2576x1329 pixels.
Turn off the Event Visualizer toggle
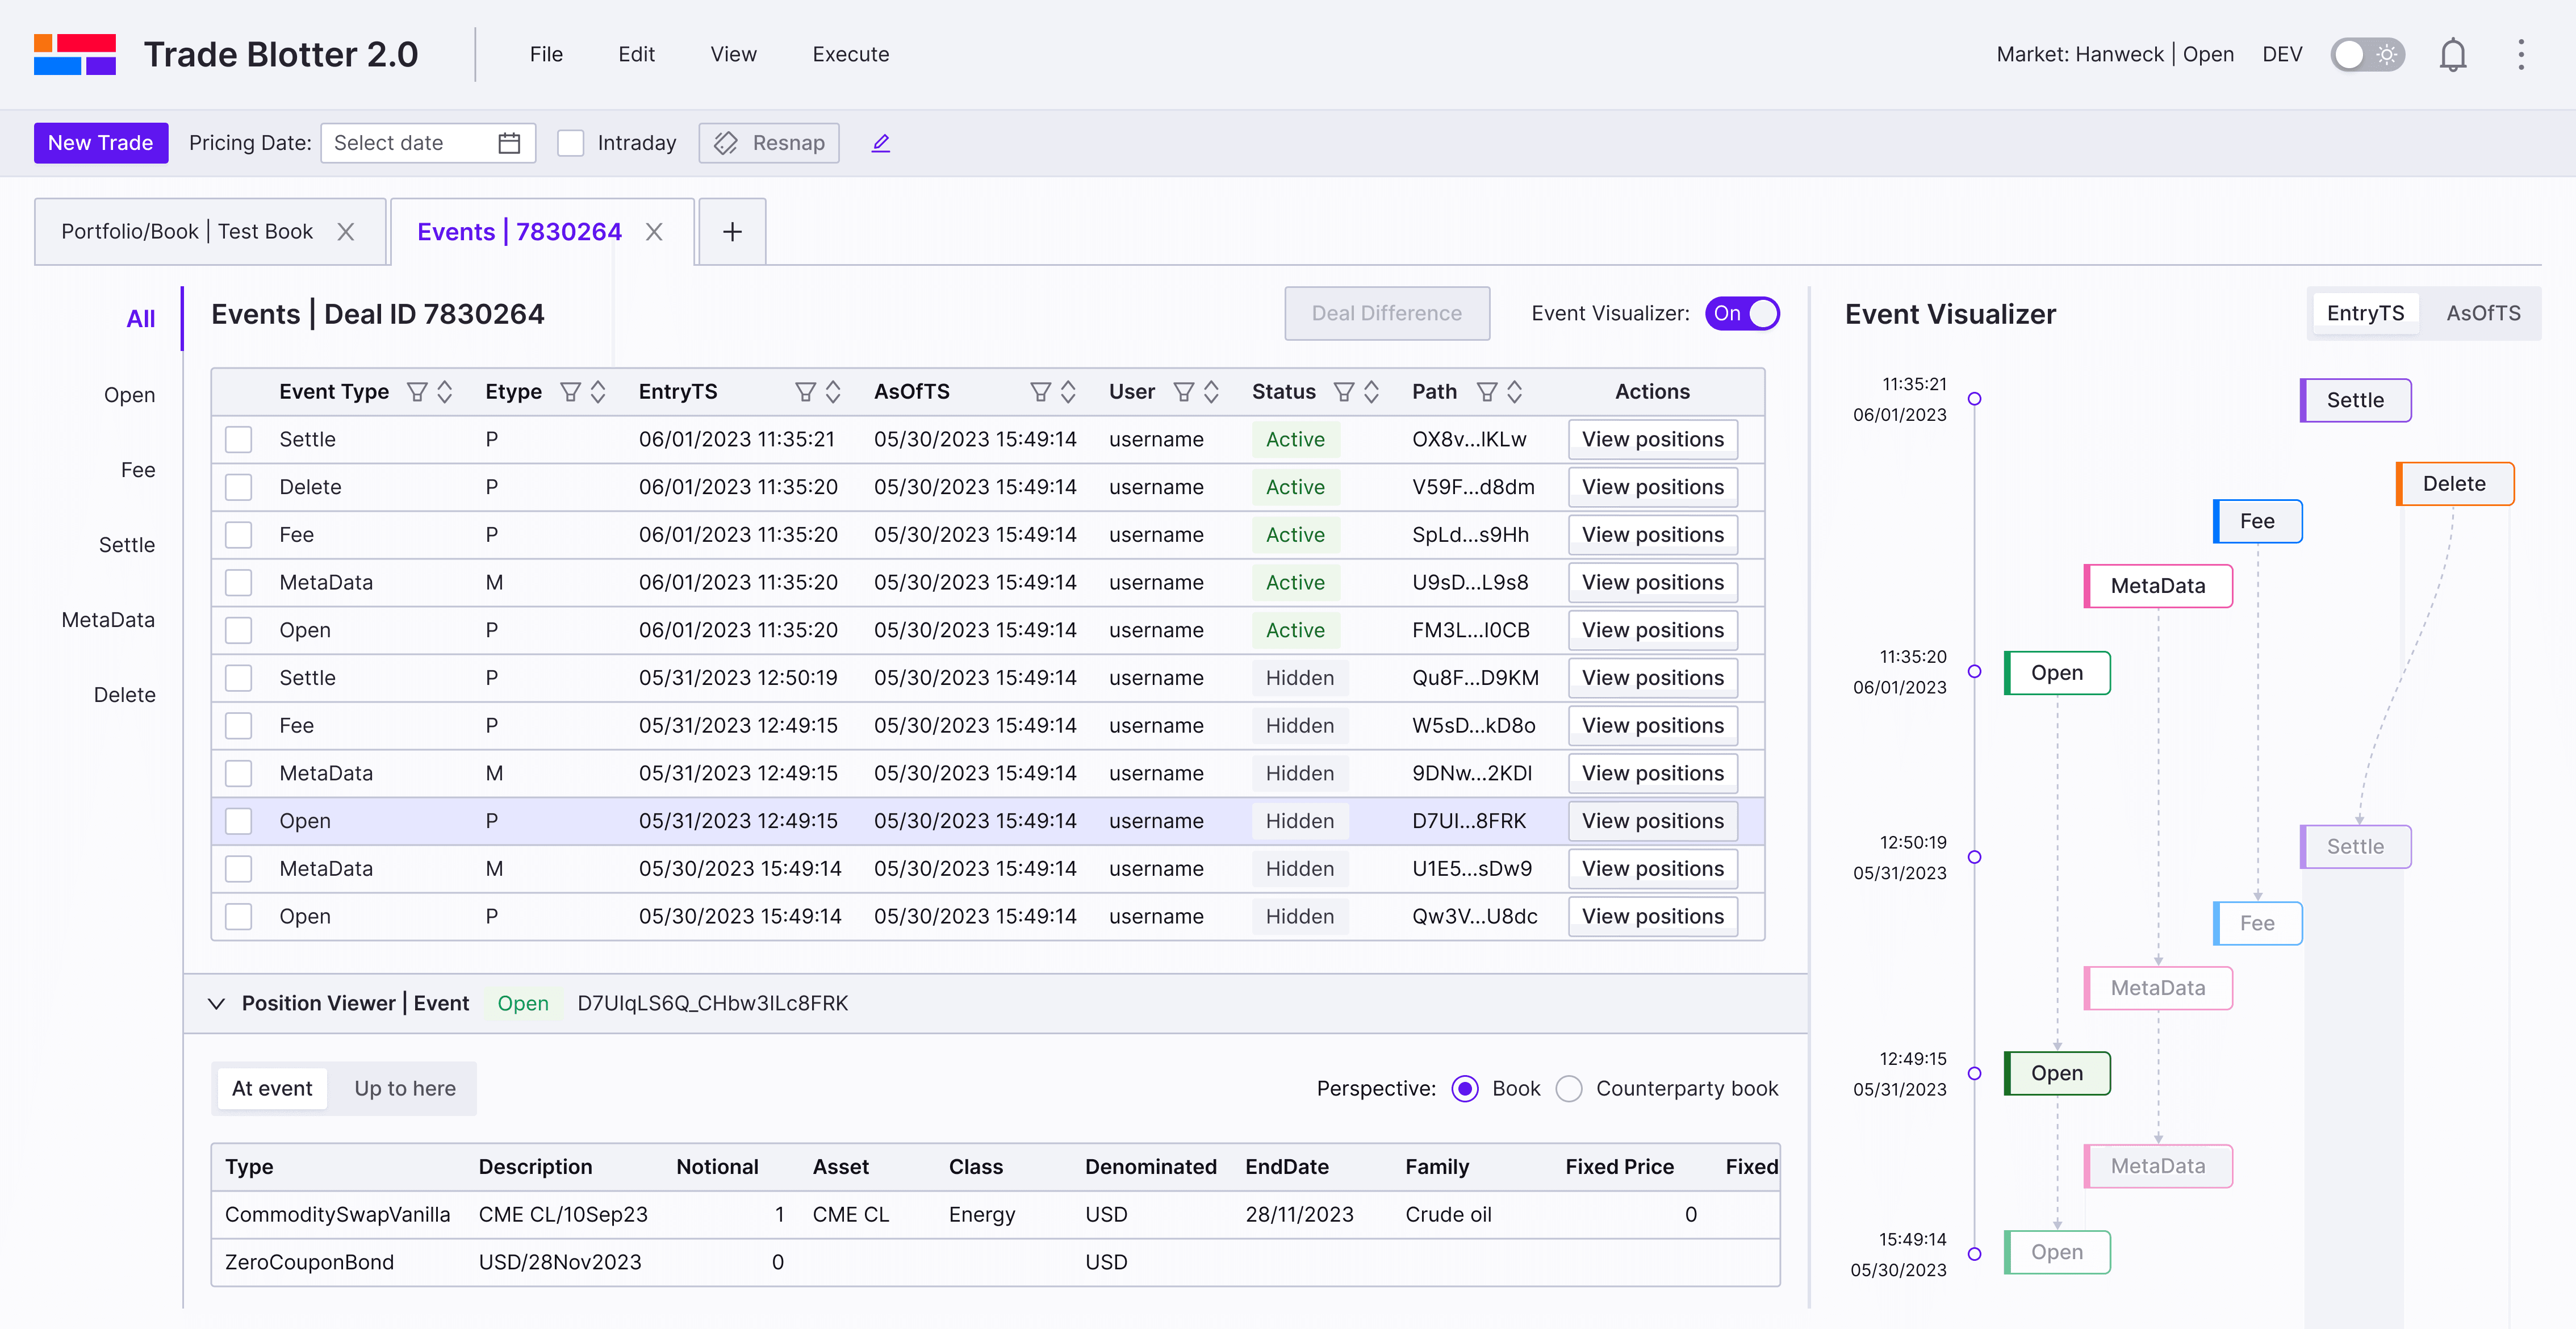(x=1742, y=313)
